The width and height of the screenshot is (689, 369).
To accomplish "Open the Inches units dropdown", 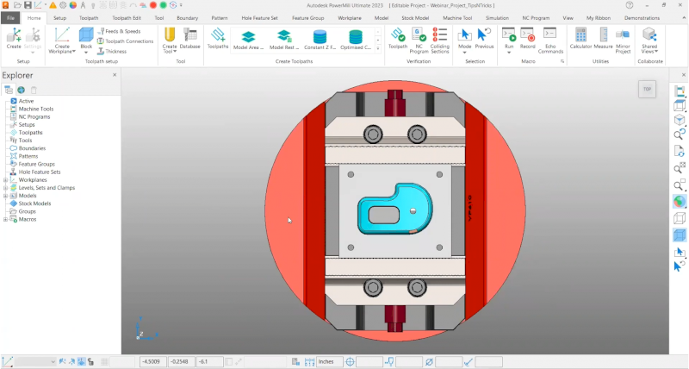I will tap(330, 361).
